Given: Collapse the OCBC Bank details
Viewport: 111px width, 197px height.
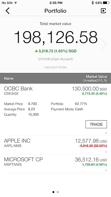Looking at the screenshot, I should click(106, 133).
